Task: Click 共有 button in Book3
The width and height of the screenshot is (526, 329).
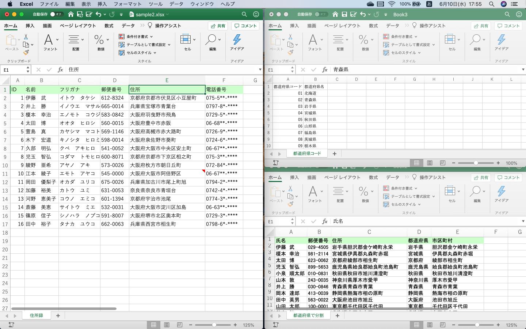Action: click(x=481, y=26)
